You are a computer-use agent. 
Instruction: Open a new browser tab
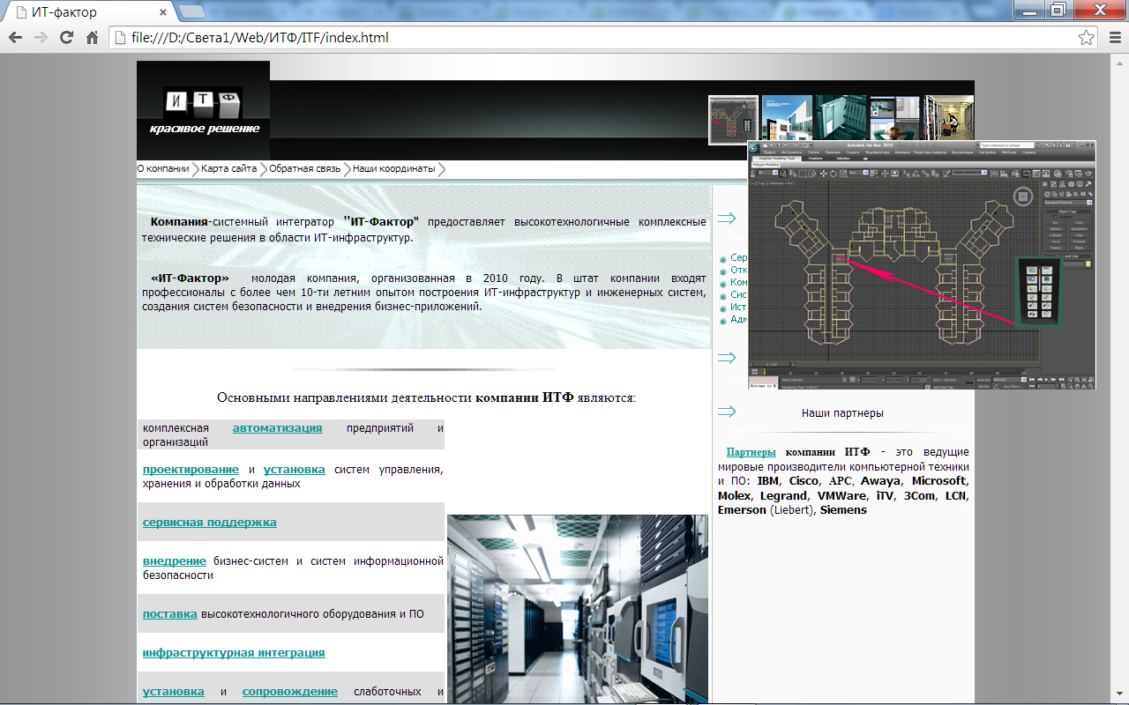[x=192, y=11]
